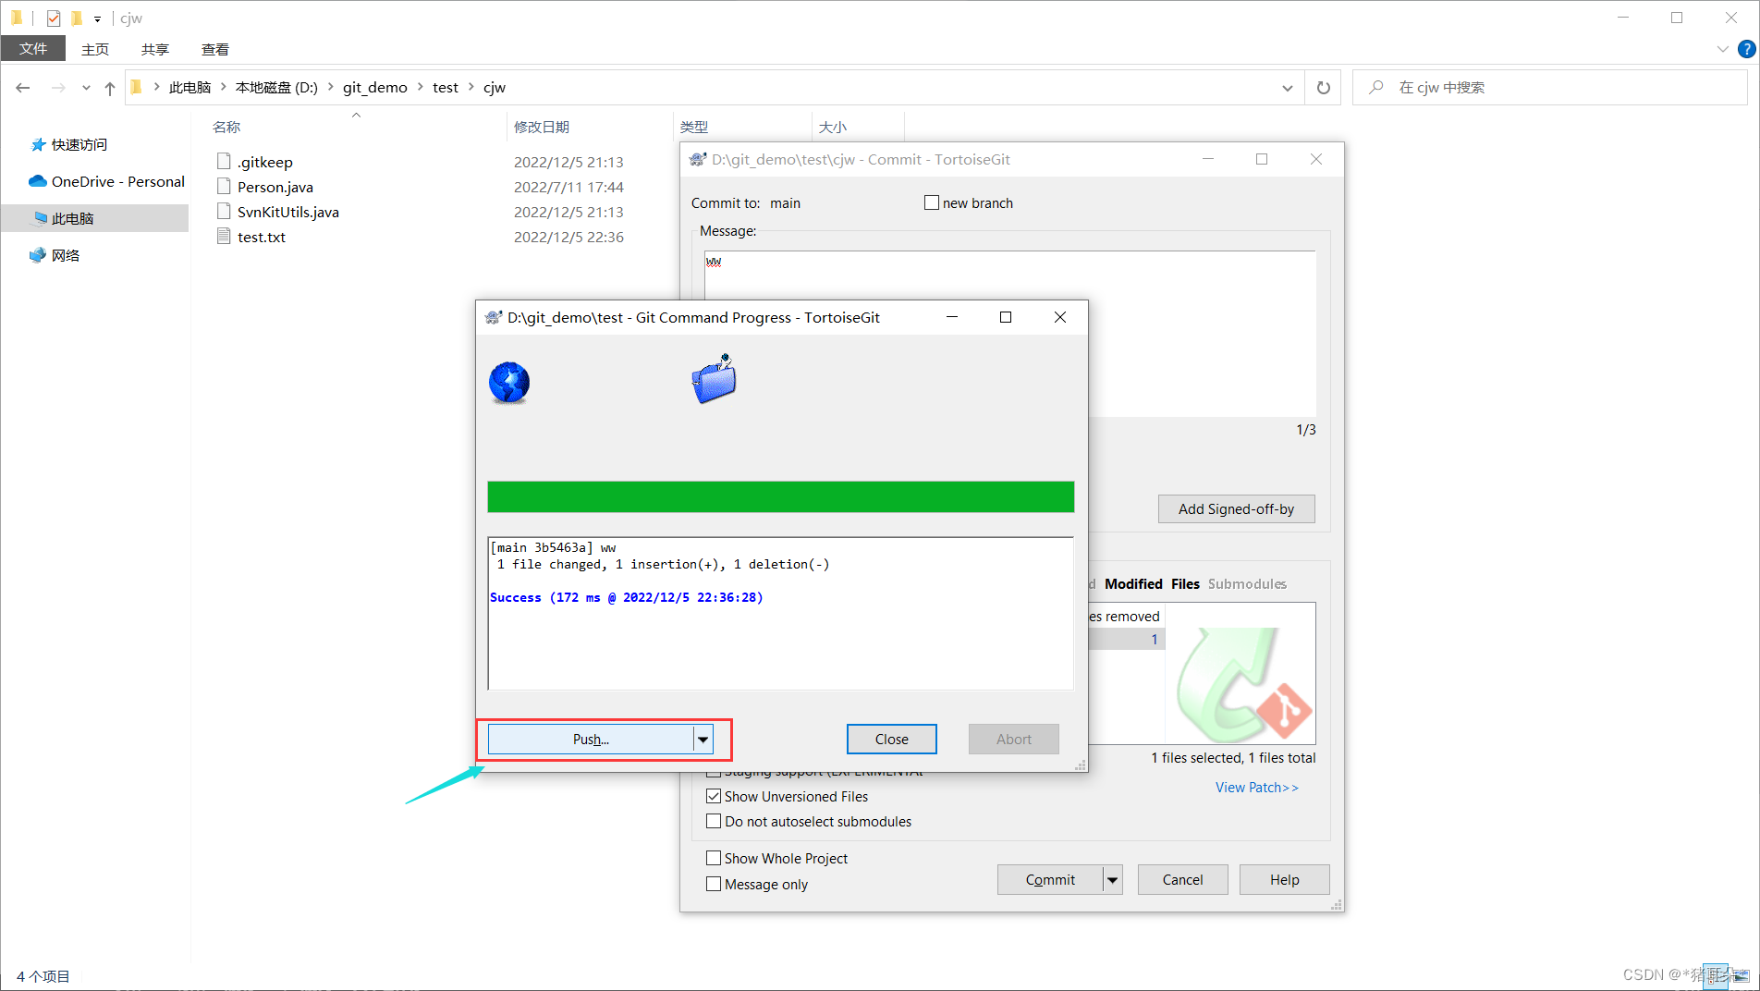Click the properties checkmark quick access icon
Screen dimensions: 1760x991
coord(54,18)
